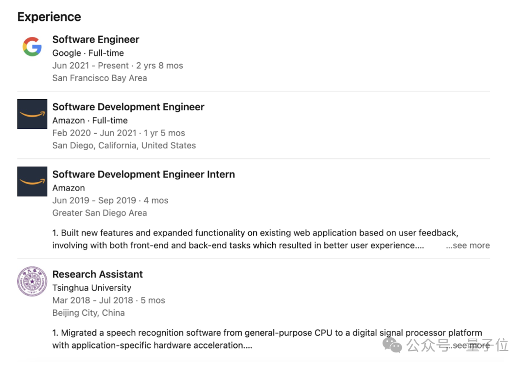Expand the Amazon intern description with see more
This screenshot has height=366, width=525.
coord(468,245)
